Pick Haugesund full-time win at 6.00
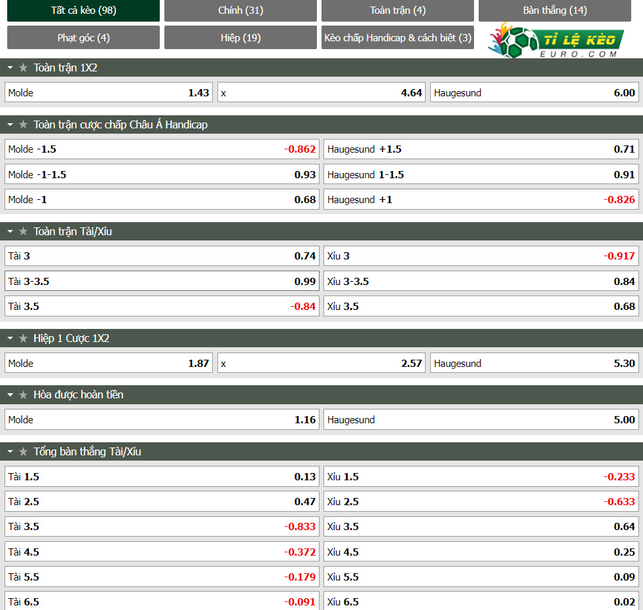This screenshot has height=610, width=643. coord(534,92)
